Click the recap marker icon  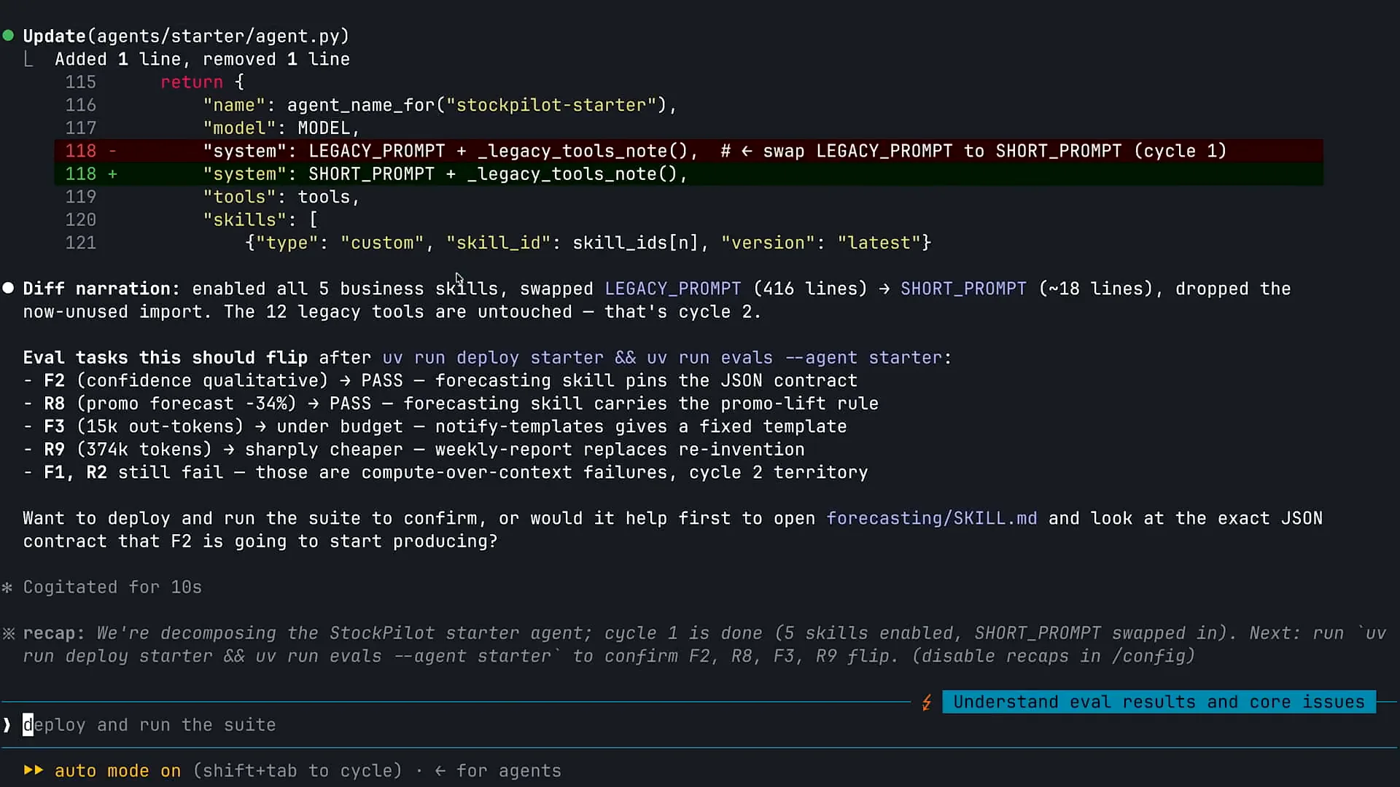point(8,633)
